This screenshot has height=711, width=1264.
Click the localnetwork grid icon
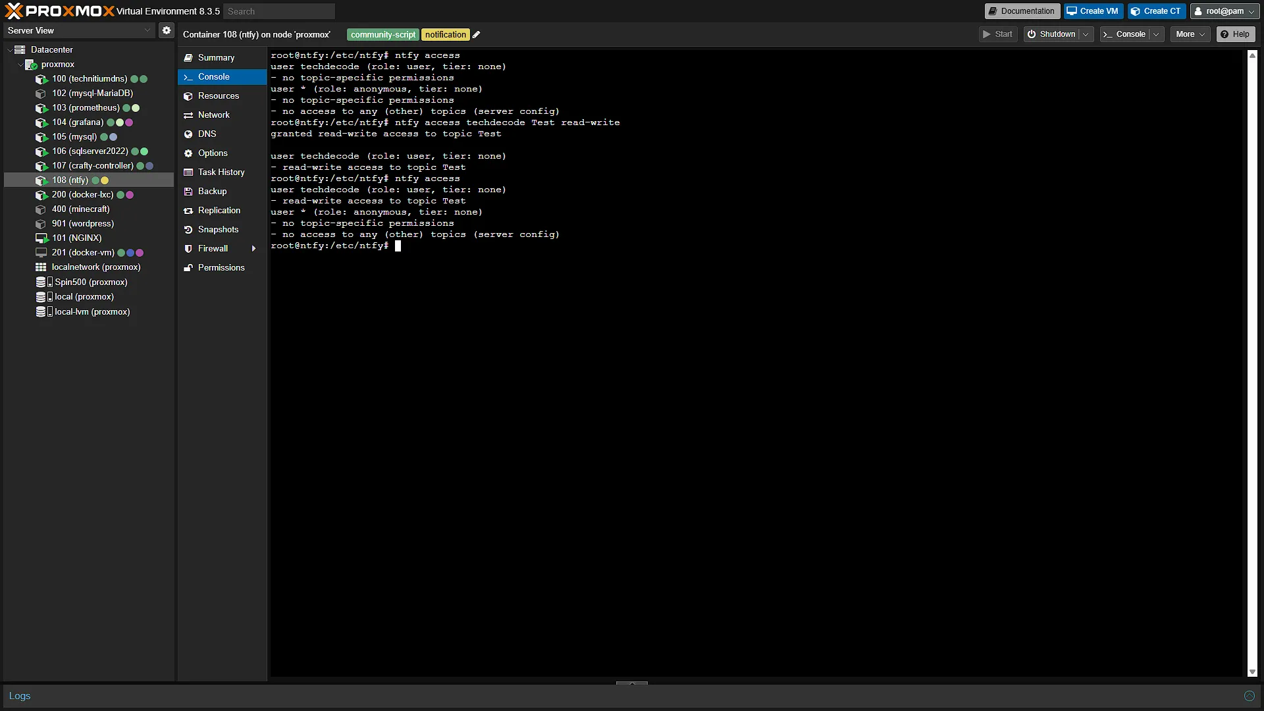point(41,267)
